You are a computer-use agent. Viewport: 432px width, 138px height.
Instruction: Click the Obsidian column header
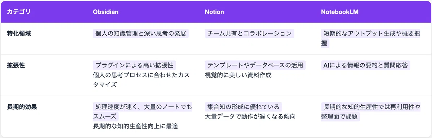(106, 12)
